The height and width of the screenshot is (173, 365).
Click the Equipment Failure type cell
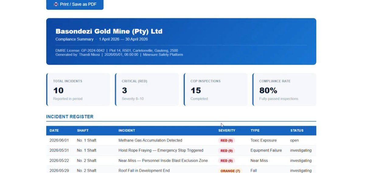pos(266,151)
